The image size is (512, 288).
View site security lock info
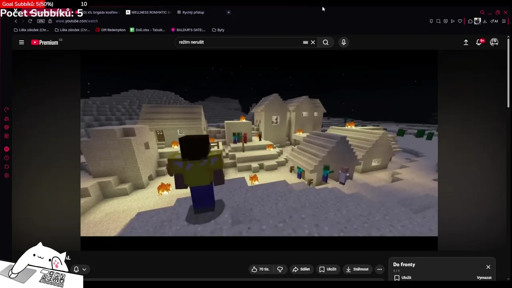pos(50,21)
